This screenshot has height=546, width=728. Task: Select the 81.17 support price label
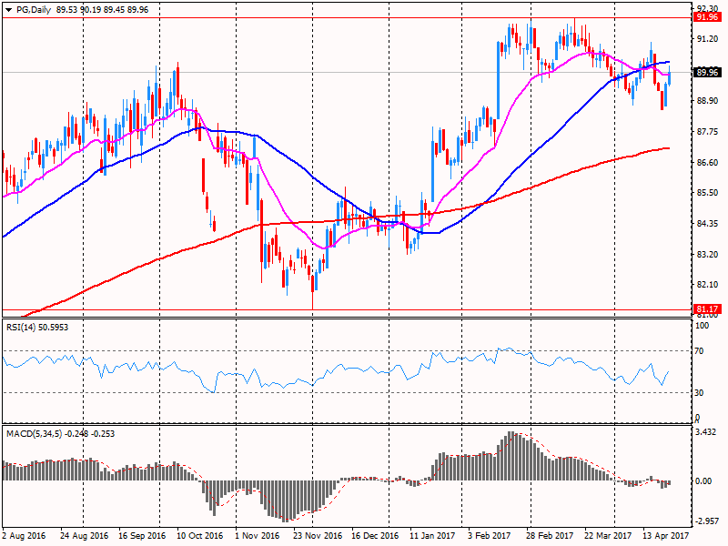click(x=708, y=309)
